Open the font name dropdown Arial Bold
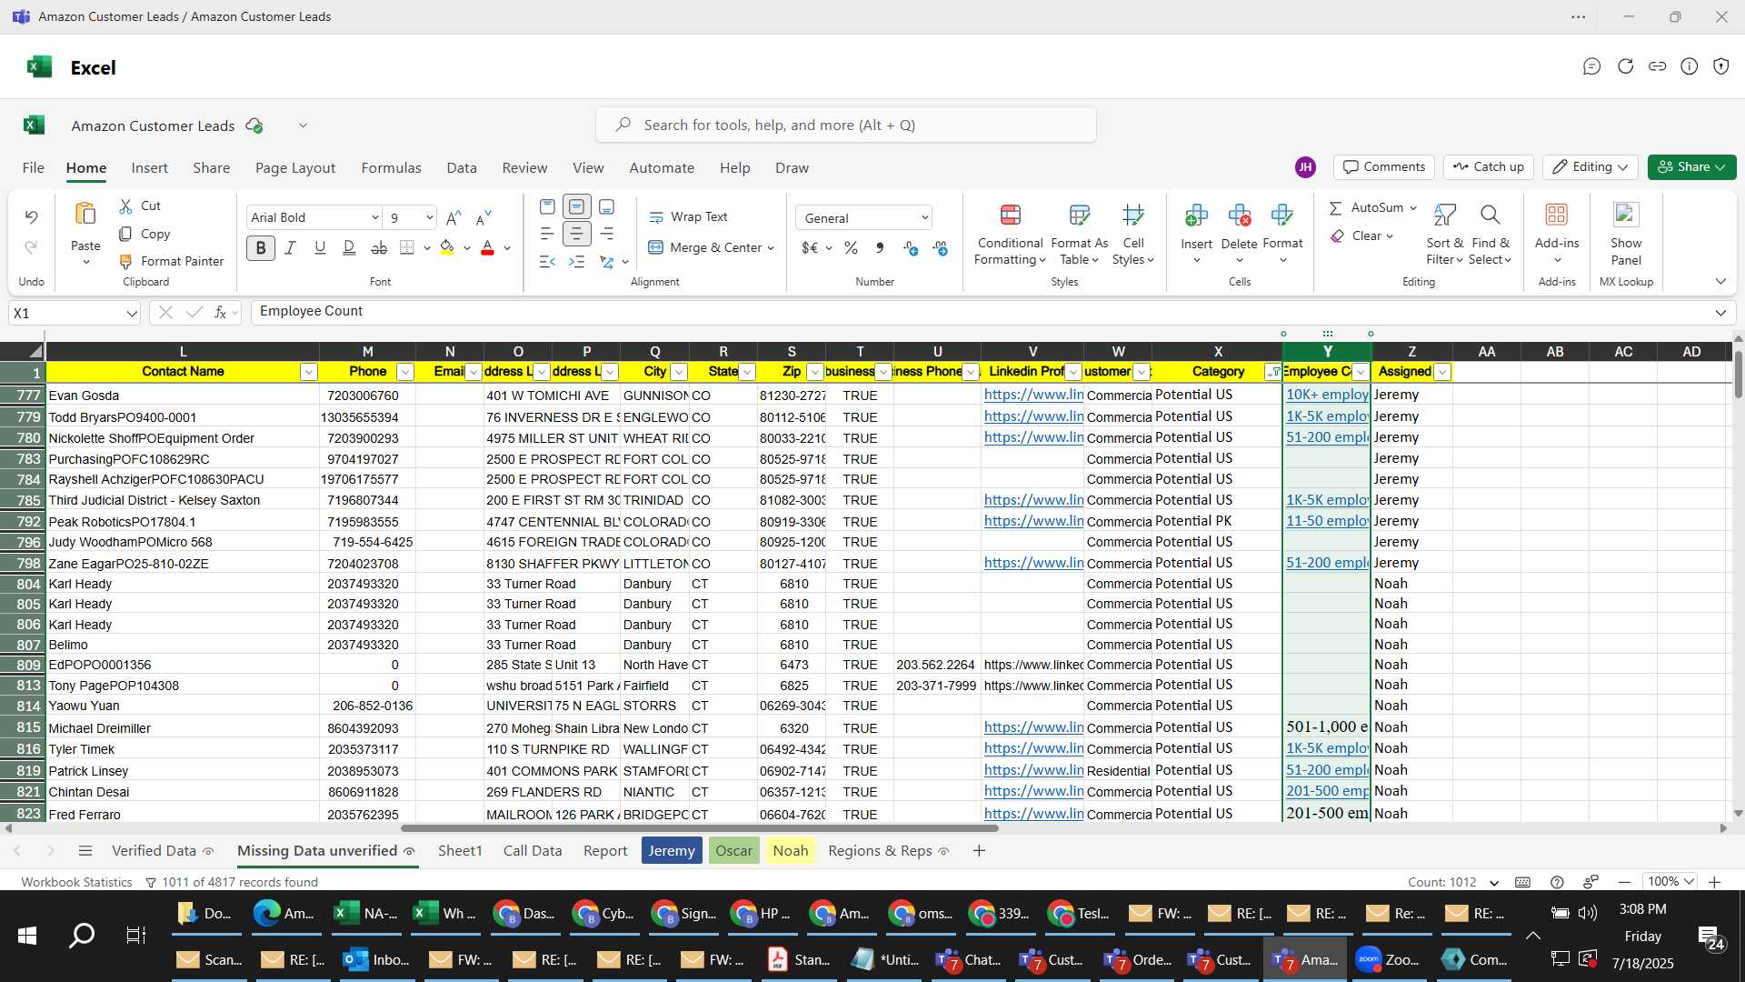The width and height of the screenshot is (1745, 982). [374, 217]
